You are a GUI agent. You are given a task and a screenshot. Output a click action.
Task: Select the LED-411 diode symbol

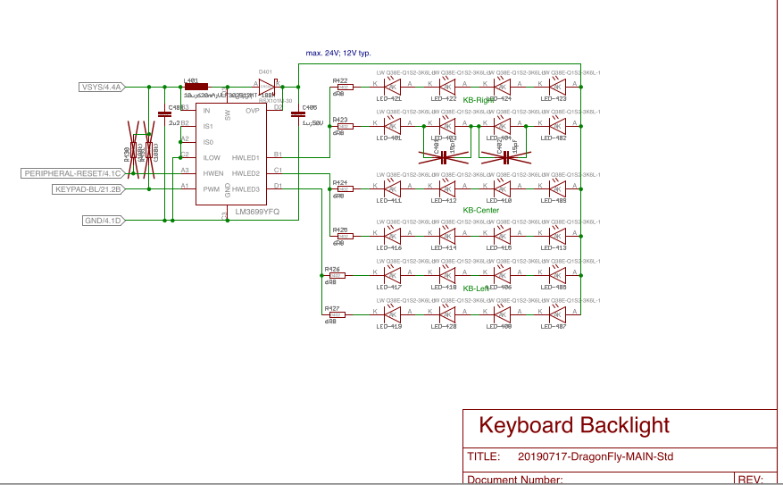coord(389,188)
